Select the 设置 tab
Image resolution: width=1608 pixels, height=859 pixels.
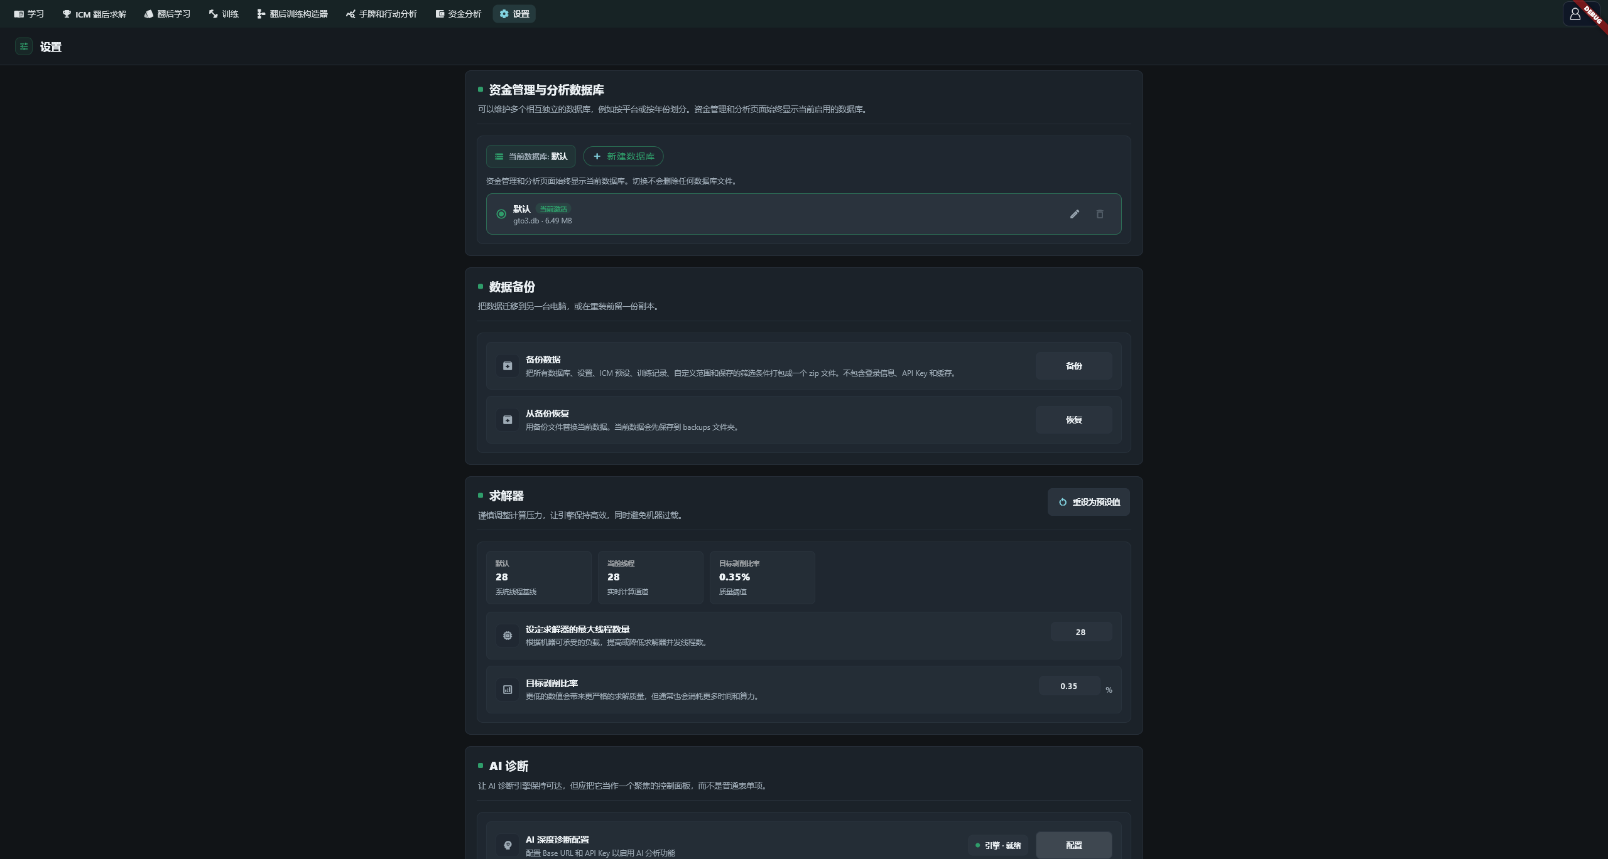(514, 14)
